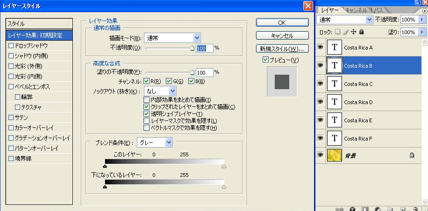The image size is (428, 211).
Task: Enable 光彩 (外側) checkbox
Action: [11, 66]
